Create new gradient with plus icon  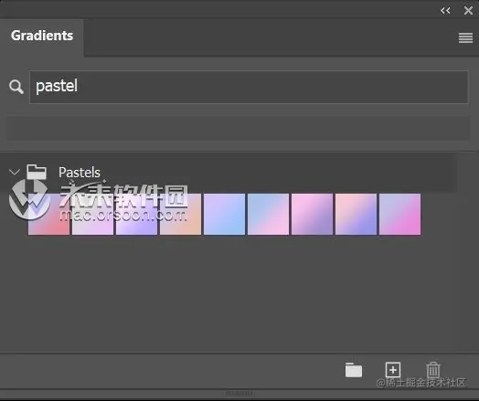[x=393, y=370]
